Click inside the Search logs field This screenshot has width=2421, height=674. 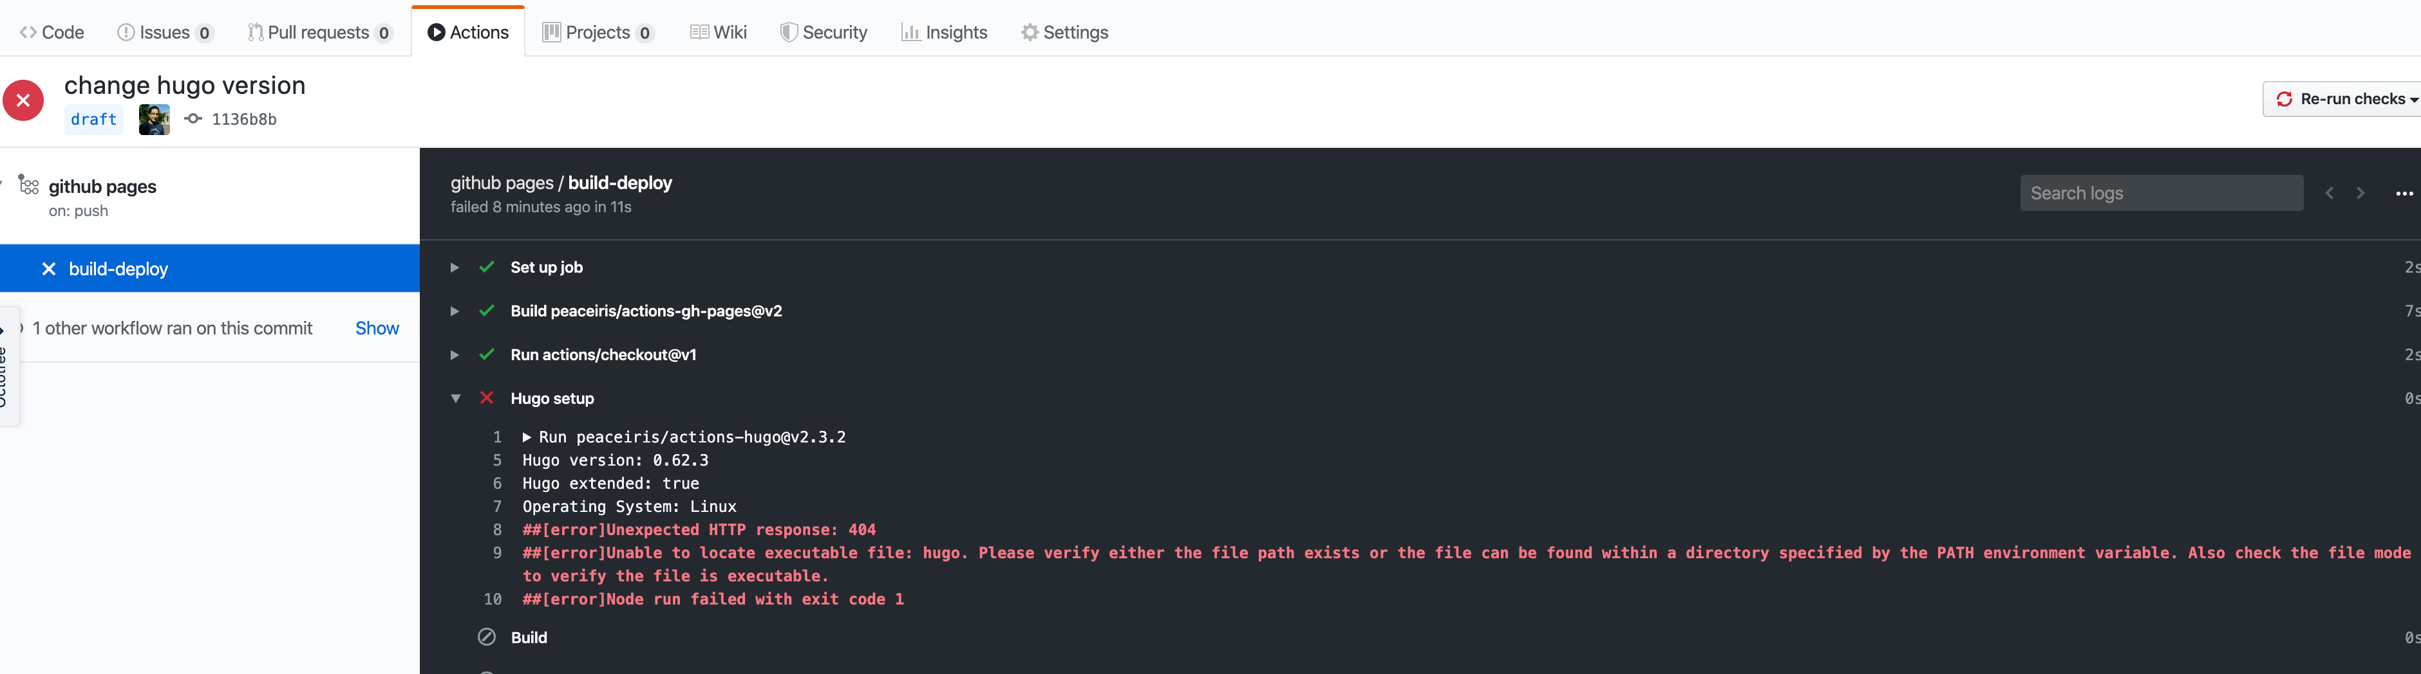(x=2160, y=194)
